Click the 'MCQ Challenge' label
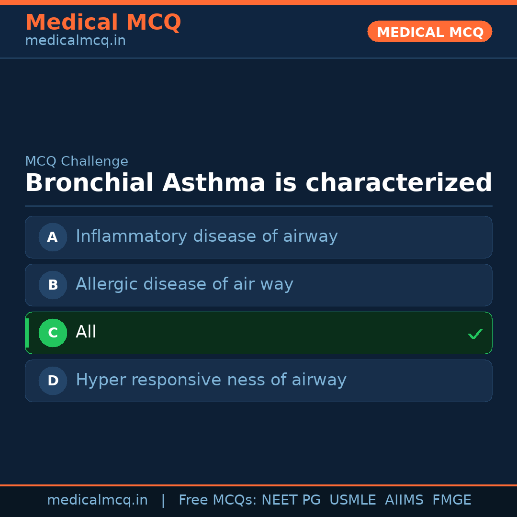 (x=77, y=162)
